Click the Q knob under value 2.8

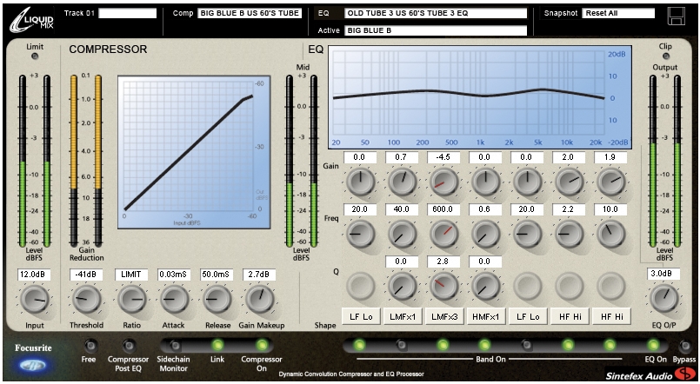443,286
